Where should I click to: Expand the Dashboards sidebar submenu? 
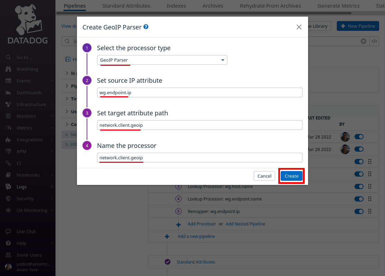[x=52, y=92]
